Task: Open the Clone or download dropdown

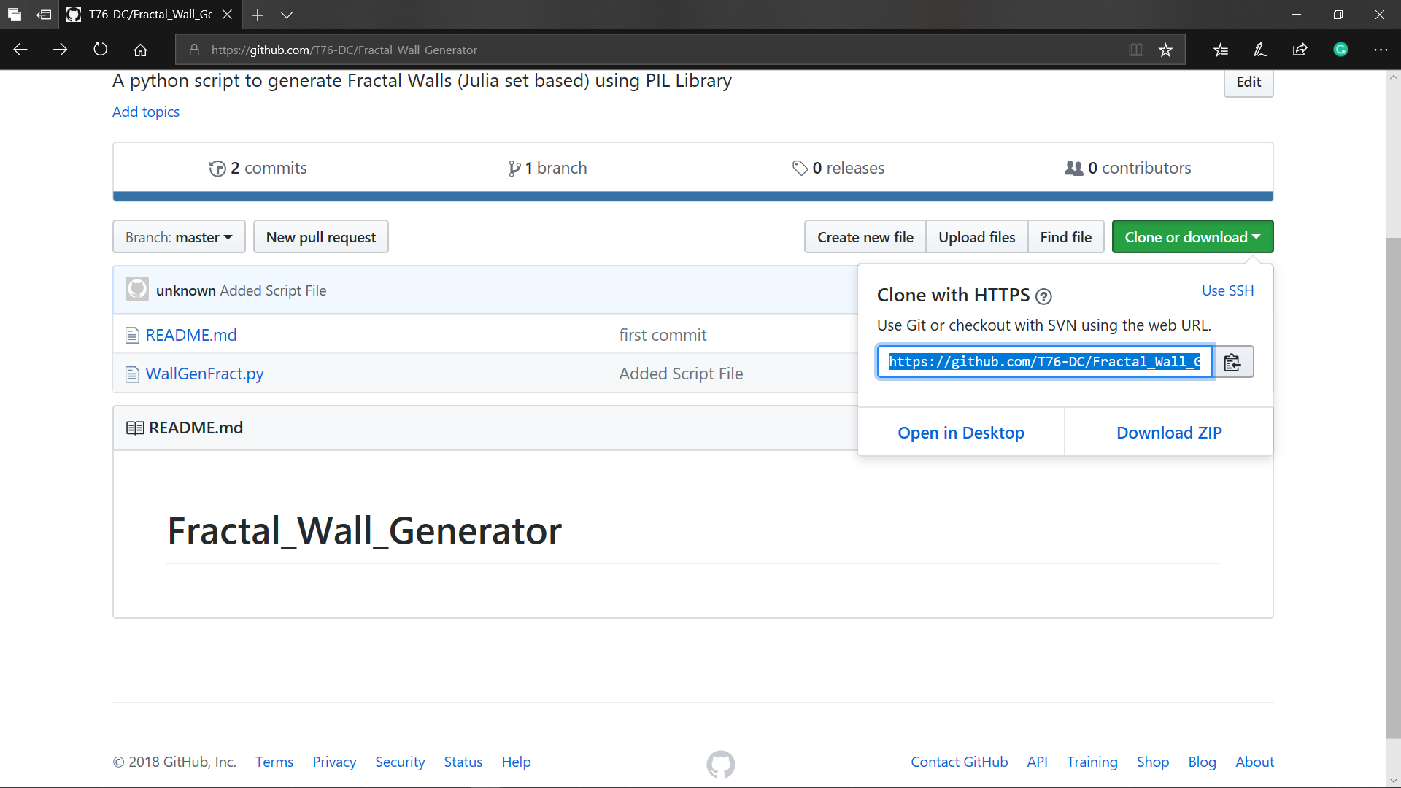Action: coord(1192,236)
